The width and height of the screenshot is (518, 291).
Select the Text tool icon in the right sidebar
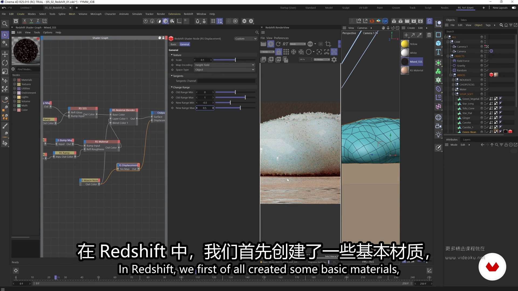click(x=438, y=52)
